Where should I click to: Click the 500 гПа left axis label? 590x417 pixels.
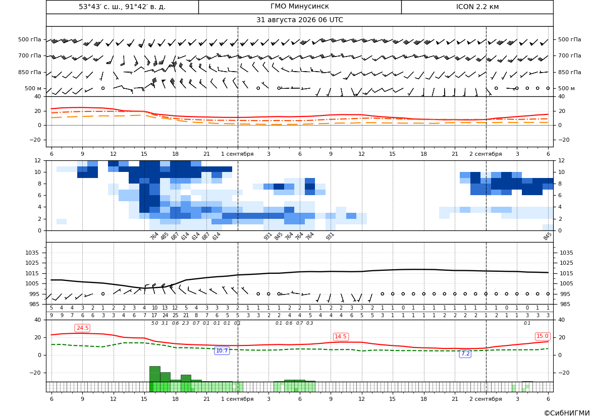29,39
